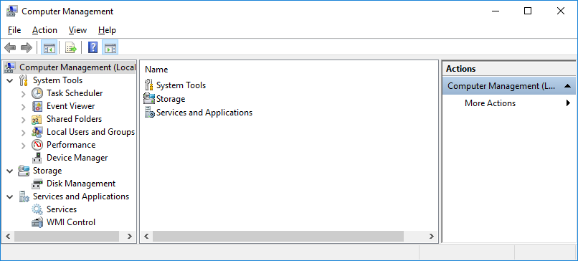
Task: Toggle the Show/Hide Action Pane button
Action: [x=110, y=47]
